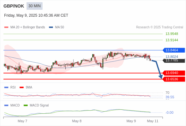This screenshot has width=186, height=126.
Task: Click the red 13.6536 support price tag
Action: 174,79
